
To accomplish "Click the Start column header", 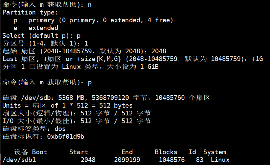I will coord(78,152).
